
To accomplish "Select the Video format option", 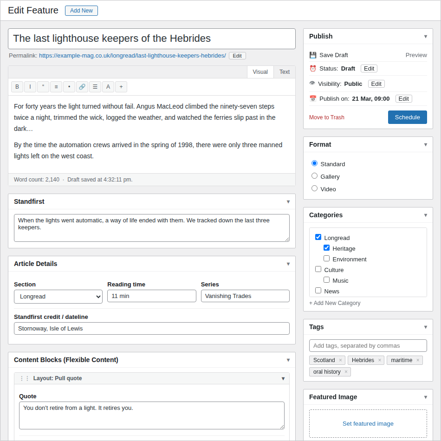I will click(x=314, y=188).
